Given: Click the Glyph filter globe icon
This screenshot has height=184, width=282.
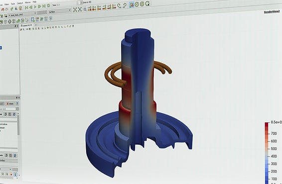Looking at the screenshot, I should pos(22,20).
